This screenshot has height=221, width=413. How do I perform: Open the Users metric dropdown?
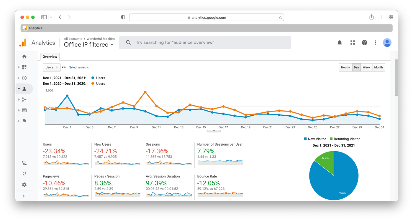point(52,67)
